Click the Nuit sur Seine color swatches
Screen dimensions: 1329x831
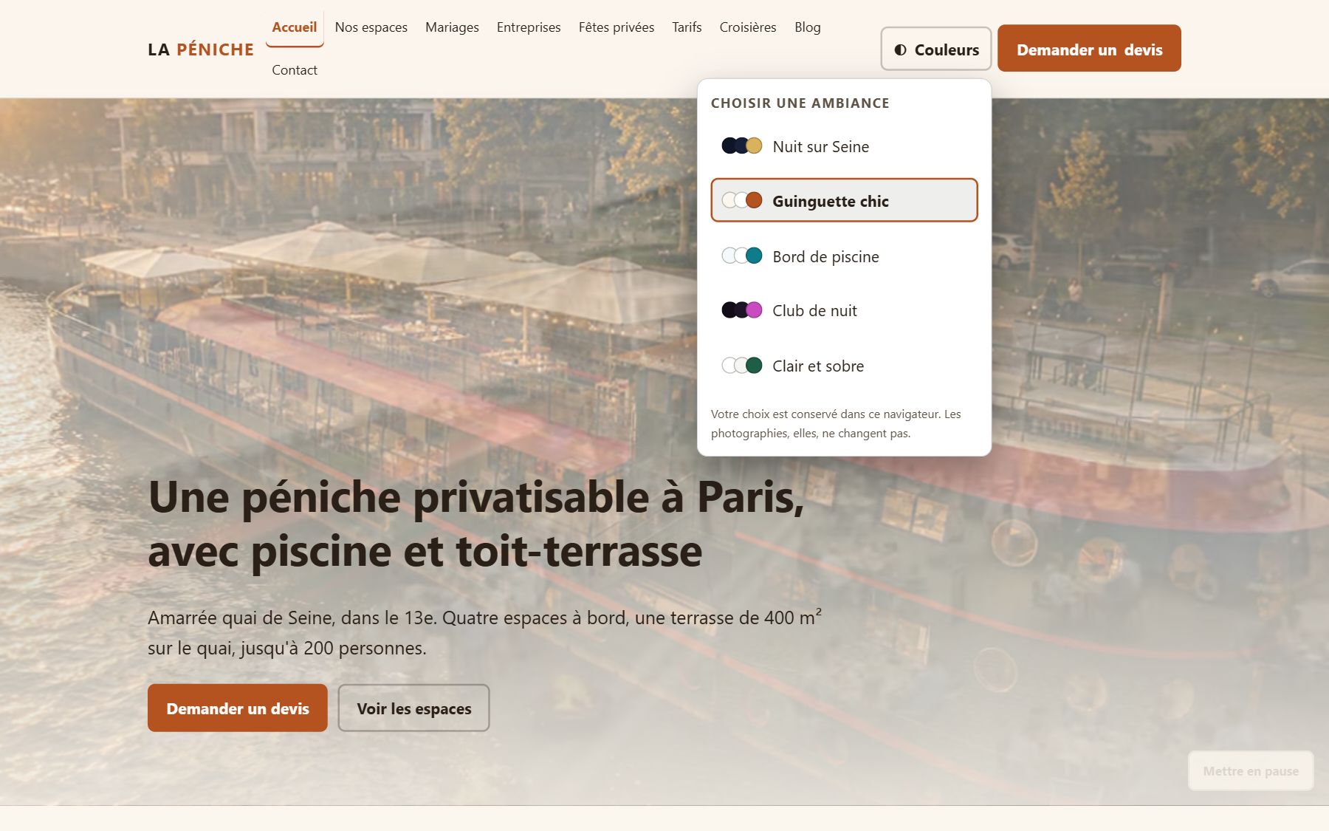click(741, 146)
